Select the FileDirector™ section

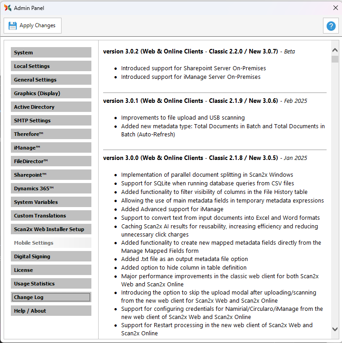click(51, 161)
